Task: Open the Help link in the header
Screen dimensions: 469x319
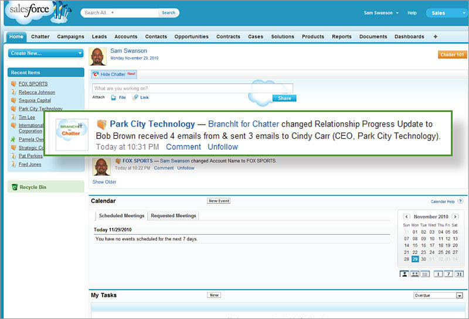Action: click(x=412, y=13)
